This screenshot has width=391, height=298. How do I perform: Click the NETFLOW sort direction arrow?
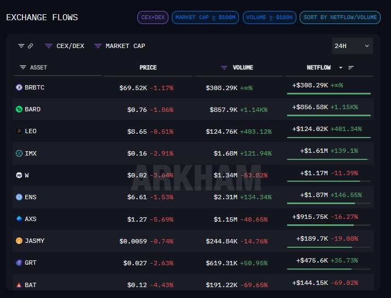341,68
